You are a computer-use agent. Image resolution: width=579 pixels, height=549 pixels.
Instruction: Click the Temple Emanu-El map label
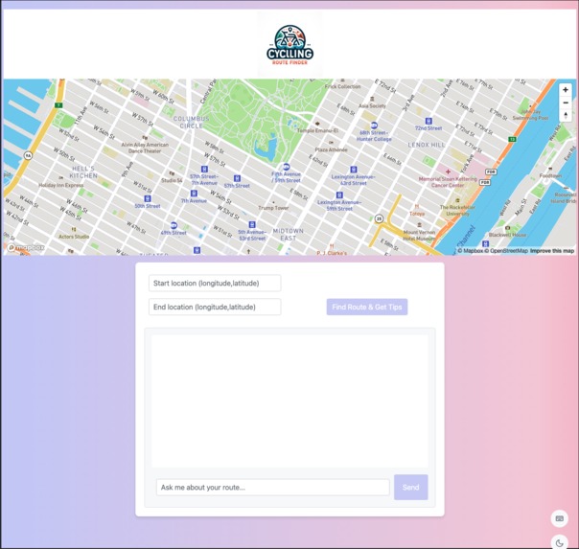(317, 130)
